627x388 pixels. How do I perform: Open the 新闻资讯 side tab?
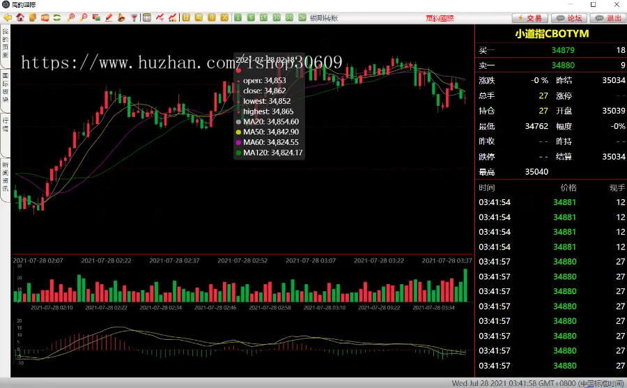5,176
